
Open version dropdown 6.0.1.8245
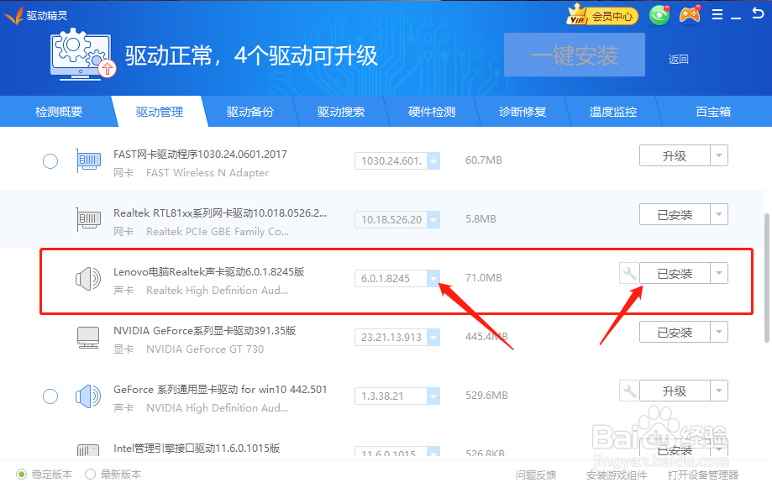coord(433,278)
